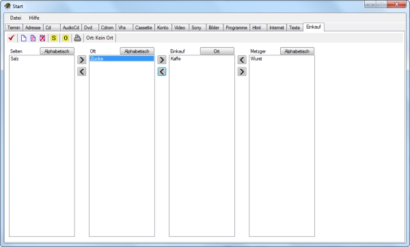Click the yellow S toolbar icon
The width and height of the screenshot is (410, 247).
click(53, 38)
